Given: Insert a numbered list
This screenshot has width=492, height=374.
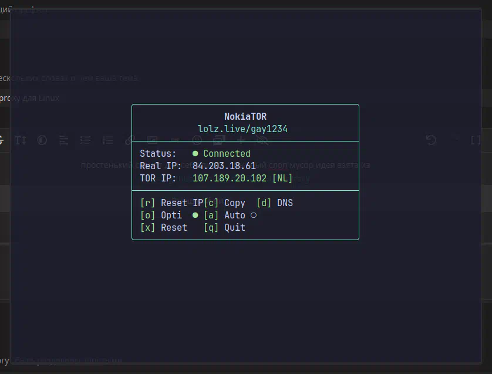Looking at the screenshot, I should 107,140.
